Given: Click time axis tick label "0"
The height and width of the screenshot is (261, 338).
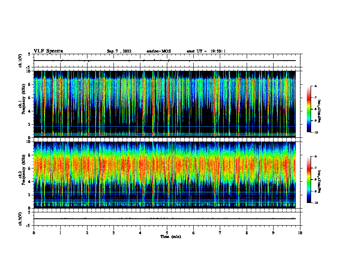Looking at the screenshot, I should [x=34, y=233].
